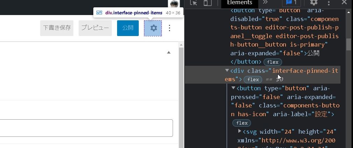Open the editor's three-dot options menu
This screenshot has height=148, width=353.
170,28
